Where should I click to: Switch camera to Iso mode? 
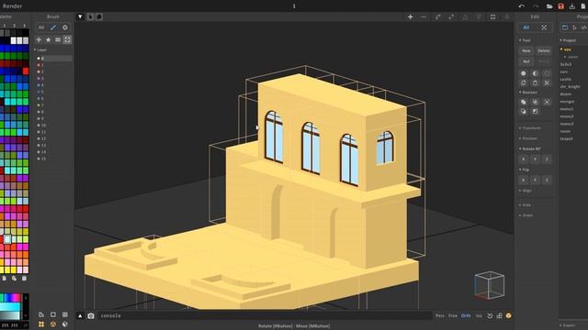click(x=479, y=315)
